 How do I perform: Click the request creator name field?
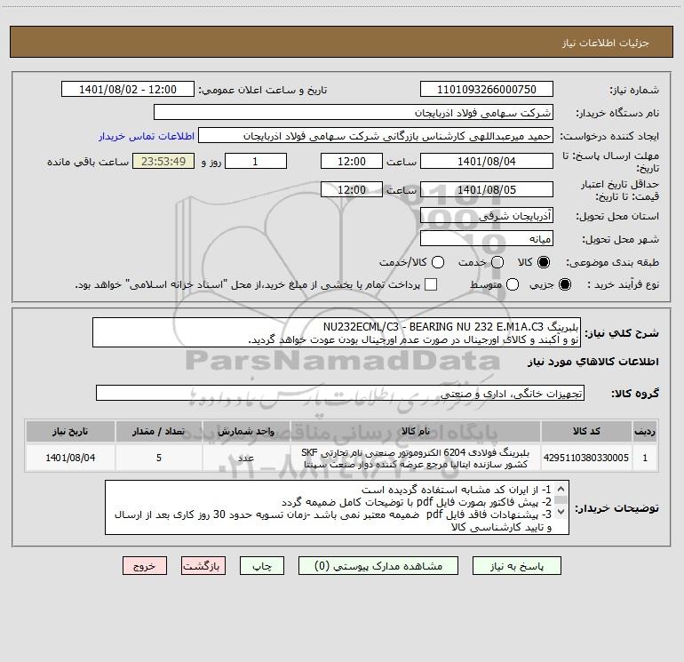coord(376,136)
